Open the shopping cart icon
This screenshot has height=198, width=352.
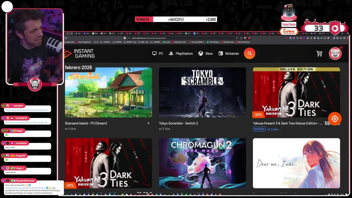tap(319, 53)
